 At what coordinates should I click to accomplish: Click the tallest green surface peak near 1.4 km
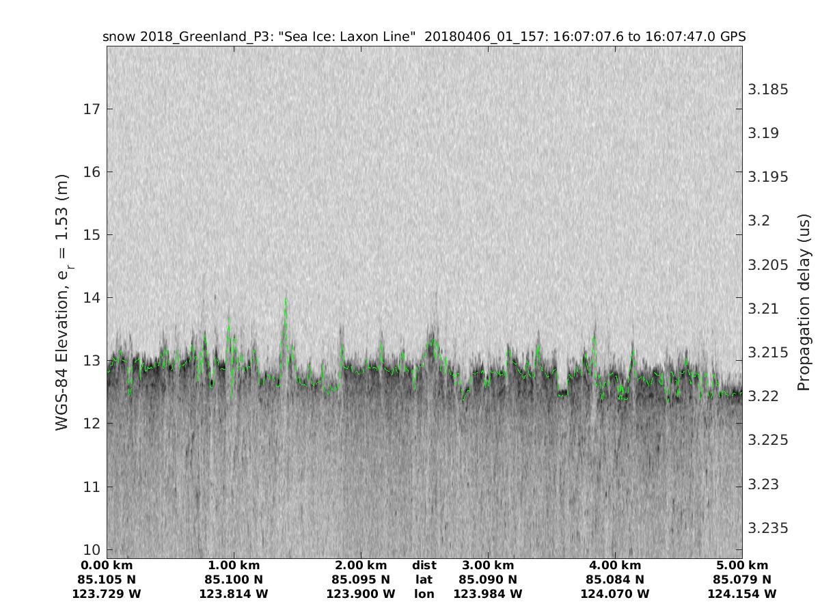(x=286, y=299)
